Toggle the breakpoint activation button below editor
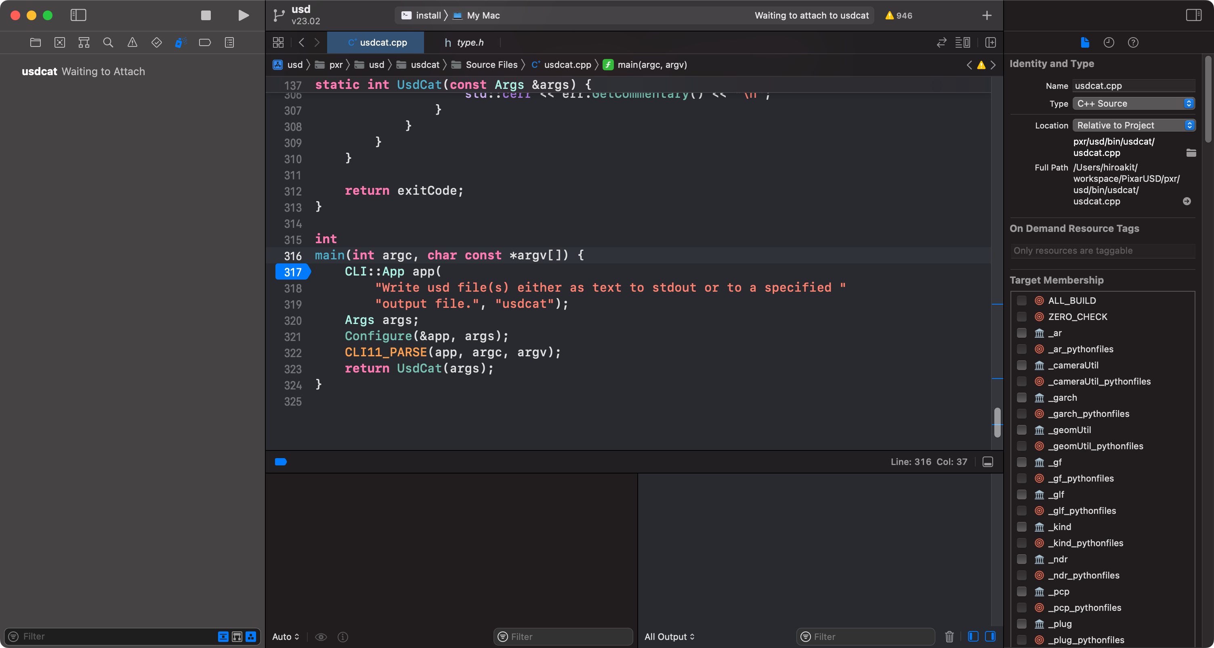Screen dimensions: 1214x648 (x=281, y=462)
